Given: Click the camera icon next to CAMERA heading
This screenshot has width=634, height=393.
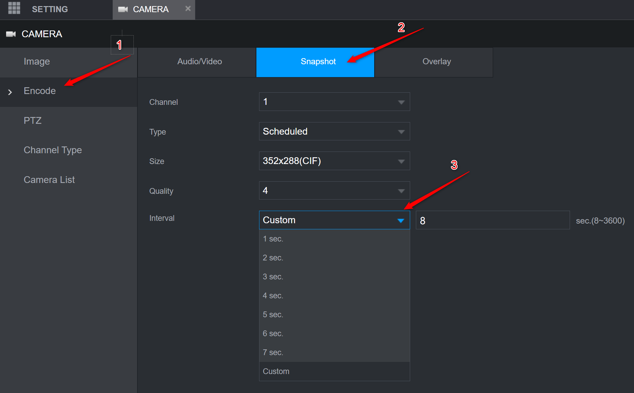Looking at the screenshot, I should (11, 34).
